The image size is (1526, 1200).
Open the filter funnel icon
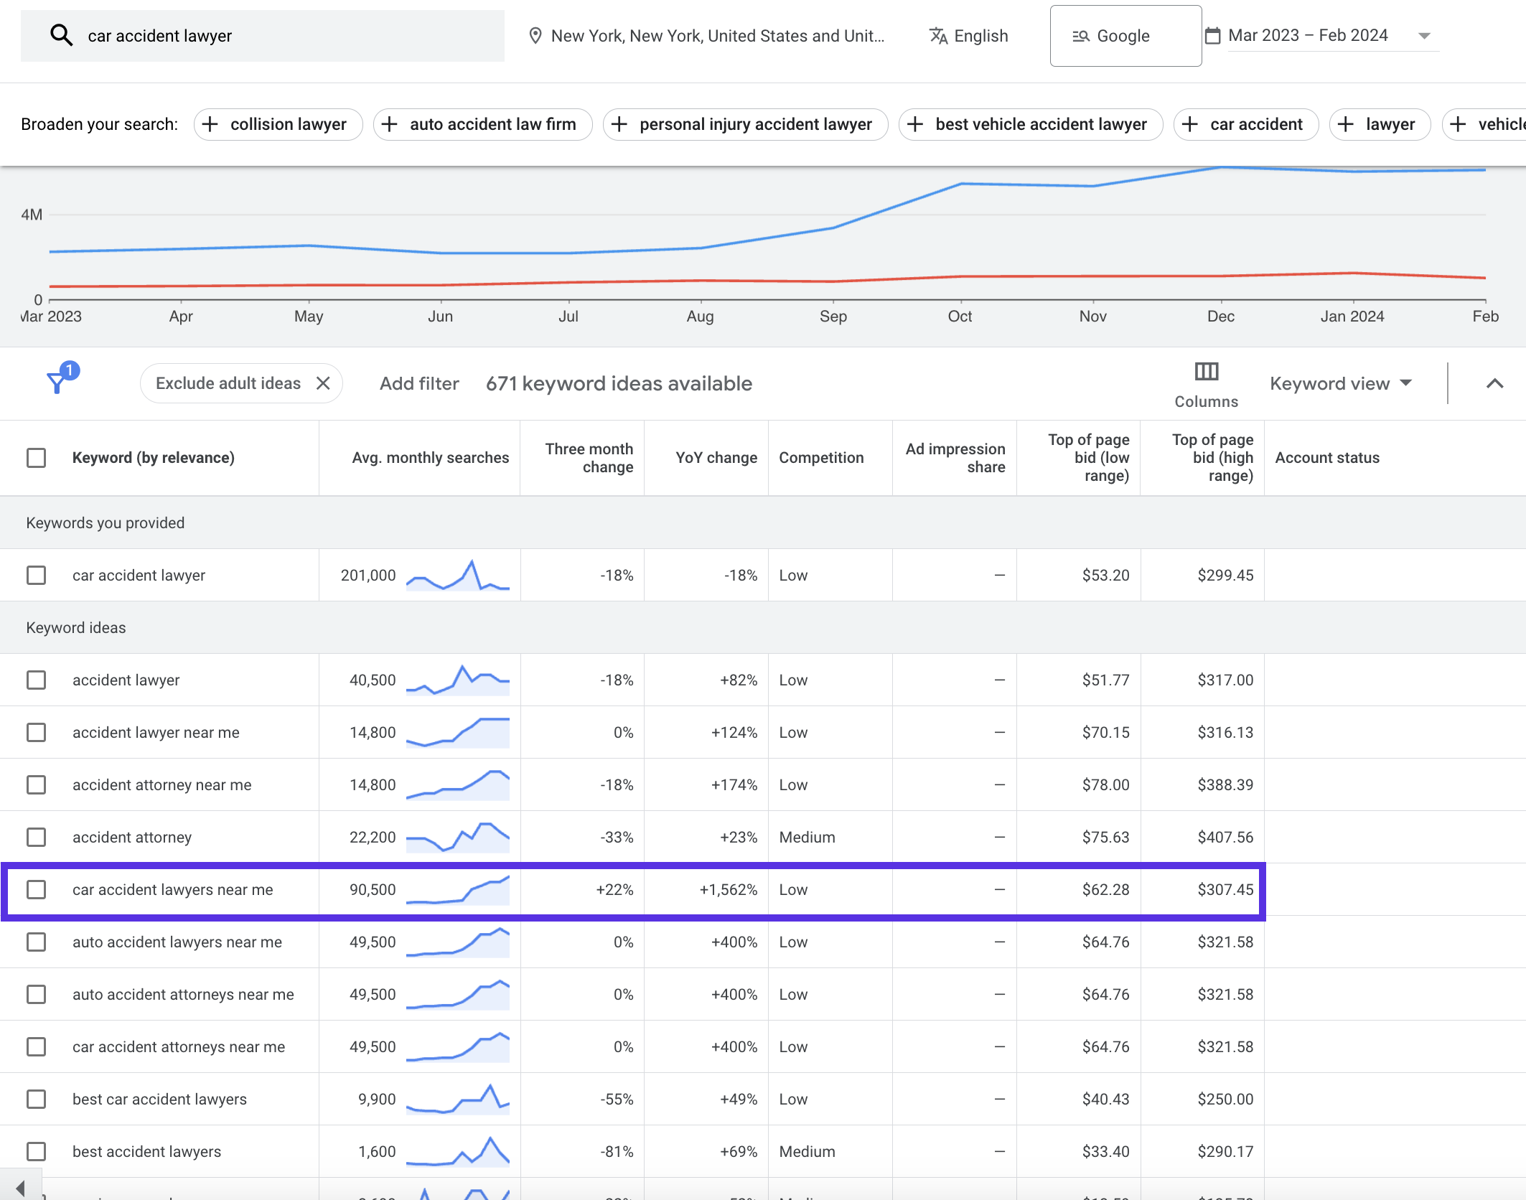[57, 382]
